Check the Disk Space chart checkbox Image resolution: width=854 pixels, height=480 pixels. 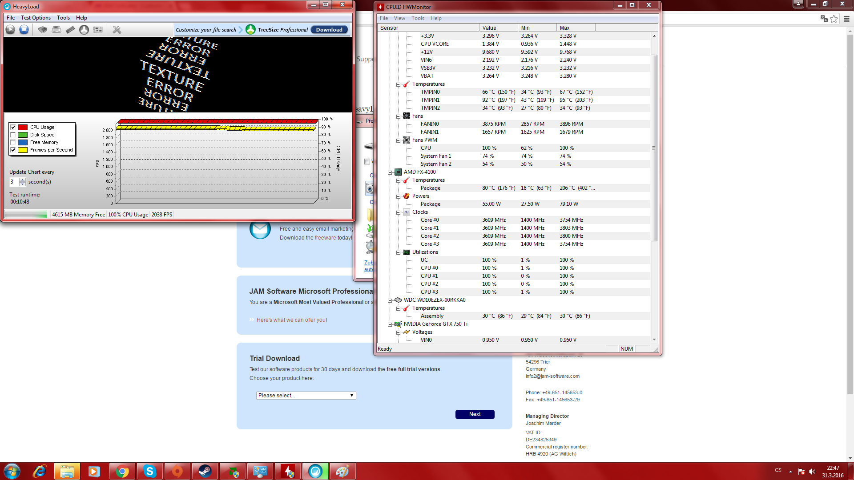click(13, 135)
